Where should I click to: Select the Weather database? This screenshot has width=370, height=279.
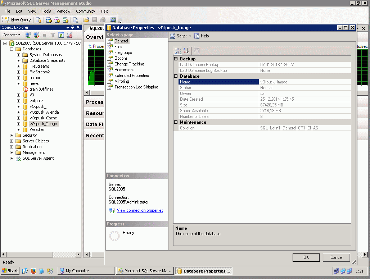37,129
